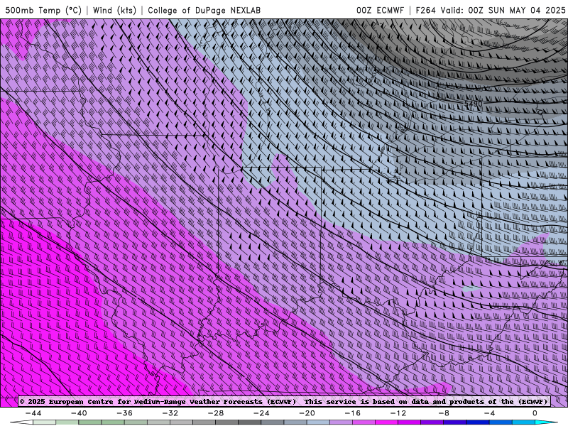This screenshot has width=568, height=426.
Task: Click 'This service is based on data' notice
Action: tap(367, 401)
